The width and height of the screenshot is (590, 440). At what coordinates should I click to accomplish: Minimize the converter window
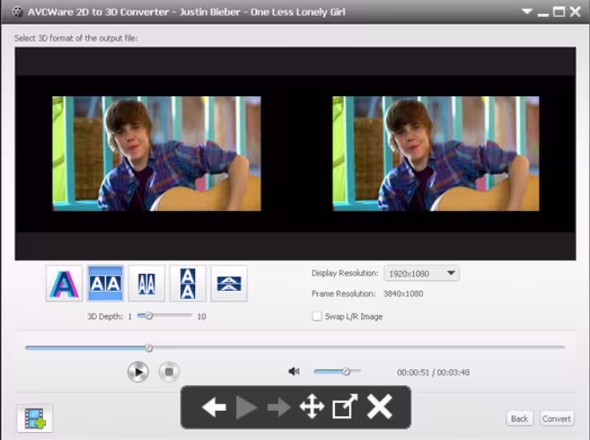[542, 14]
